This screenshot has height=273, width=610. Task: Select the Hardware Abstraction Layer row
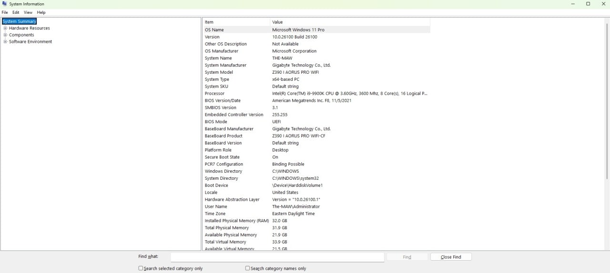pyautogui.click(x=316, y=199)
